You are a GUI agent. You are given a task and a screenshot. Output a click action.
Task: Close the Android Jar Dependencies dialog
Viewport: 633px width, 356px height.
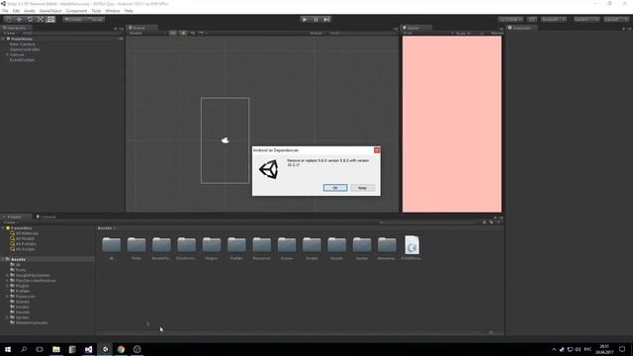(377, 150)
